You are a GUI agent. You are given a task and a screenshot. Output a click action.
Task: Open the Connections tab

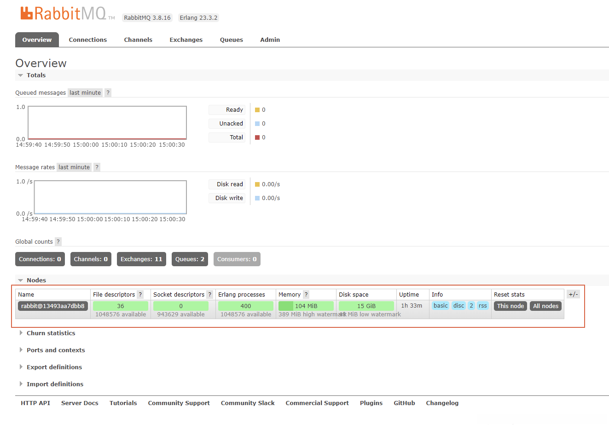tap(88, 40)
